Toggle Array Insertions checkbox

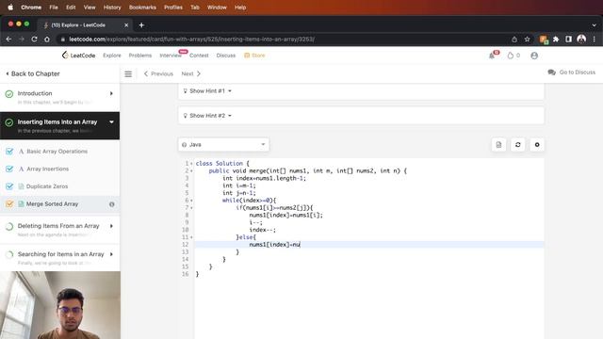coord(9,169)
